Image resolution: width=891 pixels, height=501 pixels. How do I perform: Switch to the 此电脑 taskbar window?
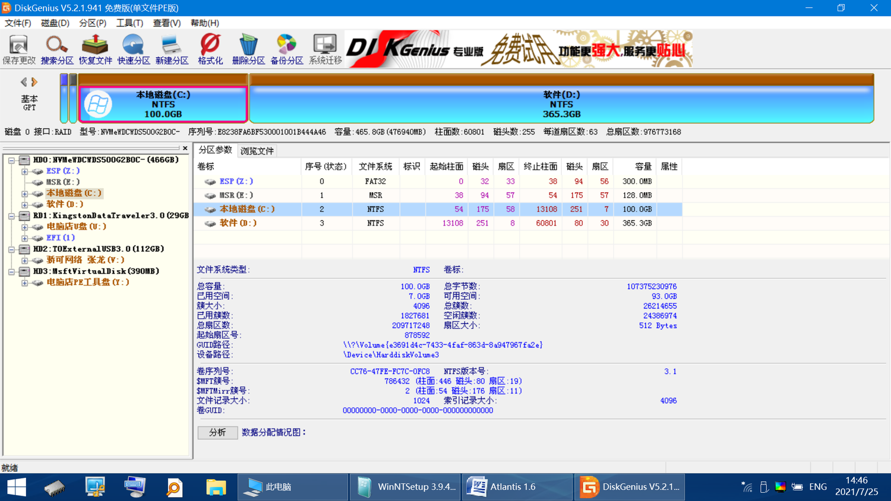click(293, 487)
